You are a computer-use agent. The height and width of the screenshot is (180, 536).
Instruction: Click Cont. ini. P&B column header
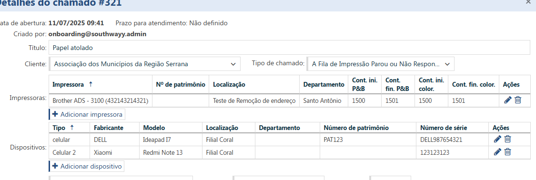(365, 84)
